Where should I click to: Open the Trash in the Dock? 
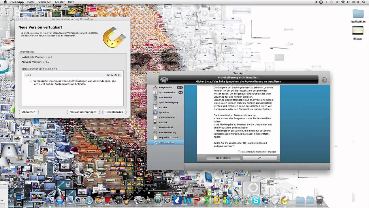[320, 200]
